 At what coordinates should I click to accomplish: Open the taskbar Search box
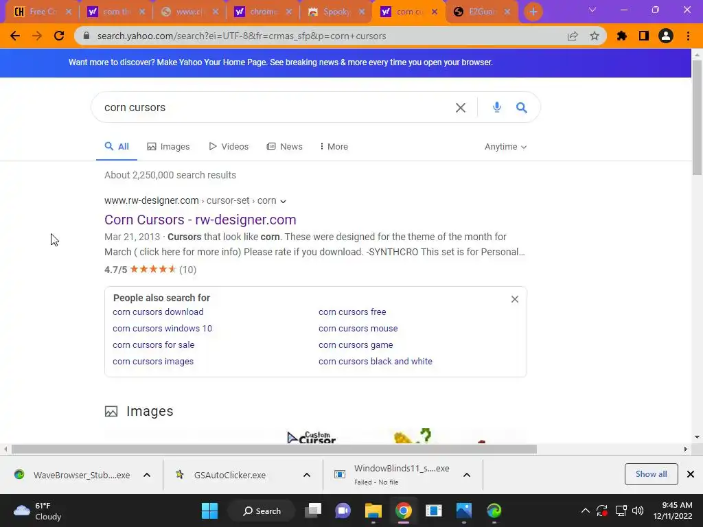pos(262,511)
